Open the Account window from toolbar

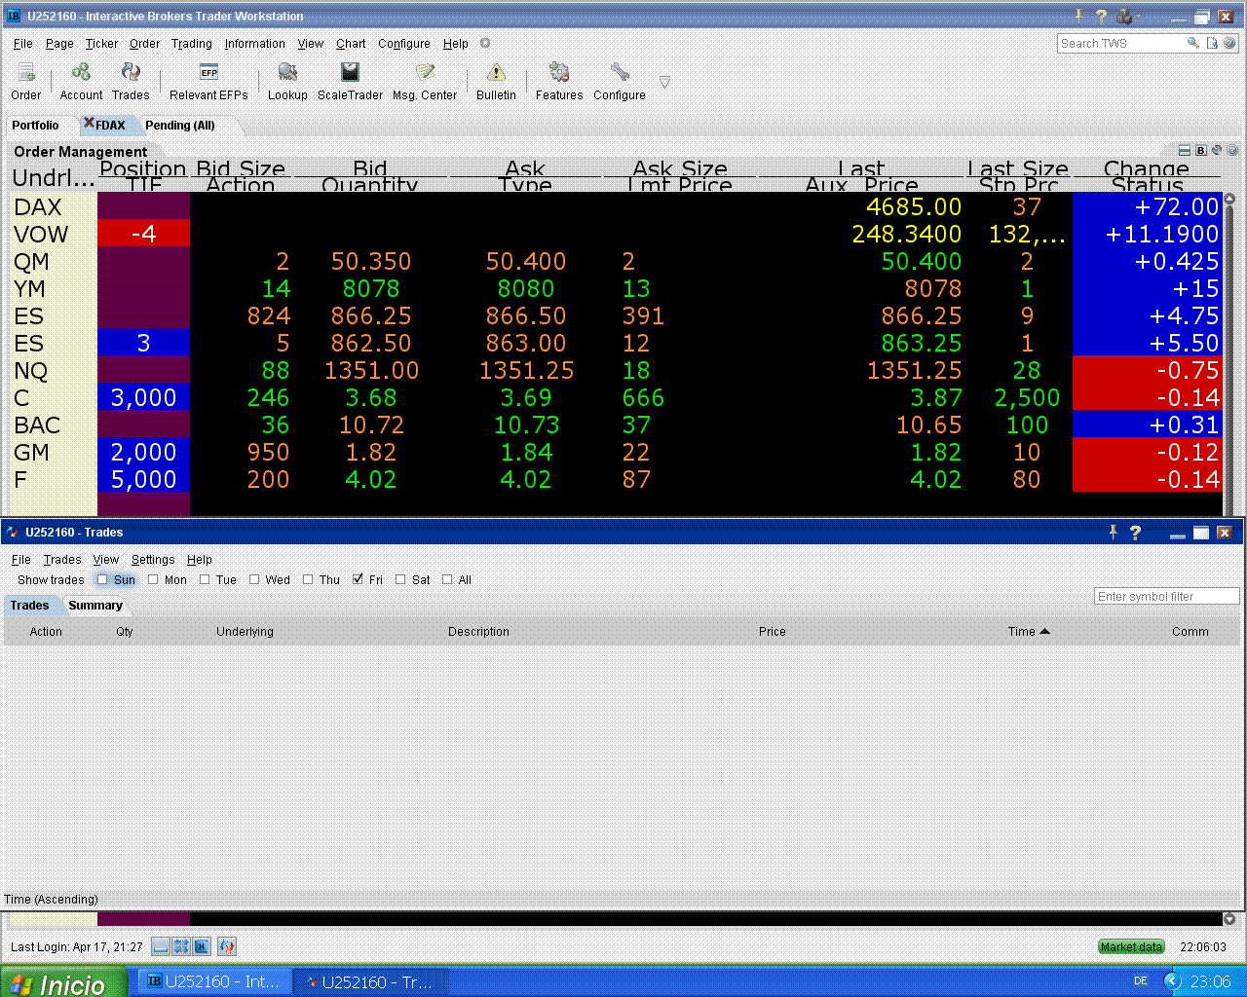[x=81, y=81]
